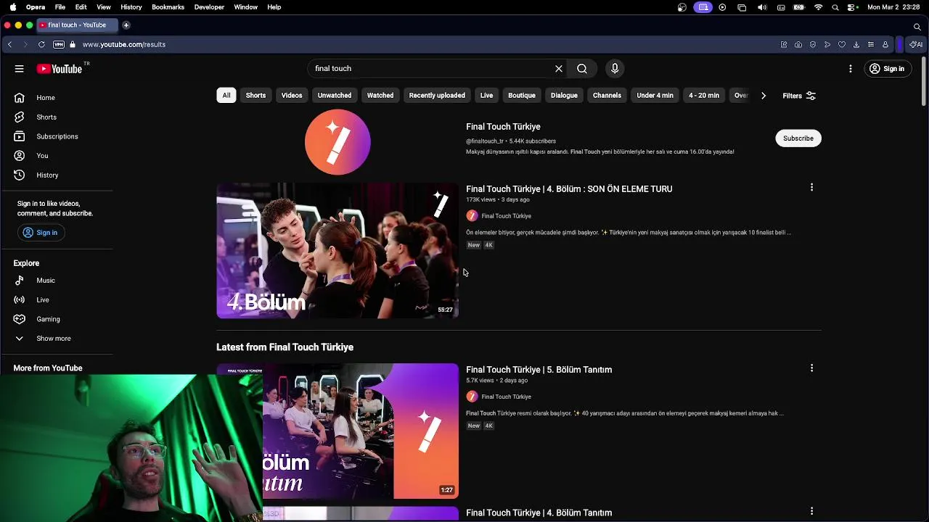Viewport: 929px width, 522px height.
Task: Click Final Touch Türkiye channel name
Action: 503,127
